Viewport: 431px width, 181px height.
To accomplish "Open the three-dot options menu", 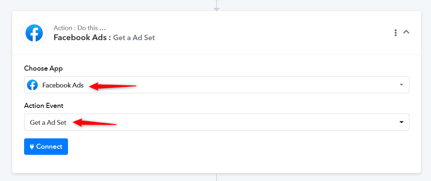I will 395,33.
